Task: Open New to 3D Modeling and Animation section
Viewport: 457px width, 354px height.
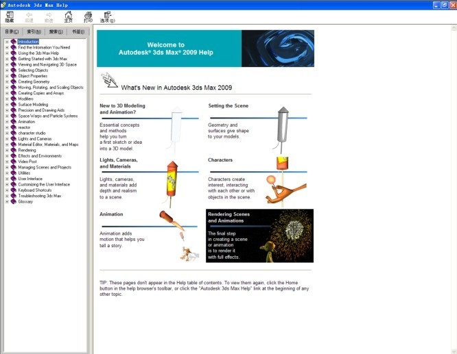Action: pyautogui.click(x=122, y=109)
